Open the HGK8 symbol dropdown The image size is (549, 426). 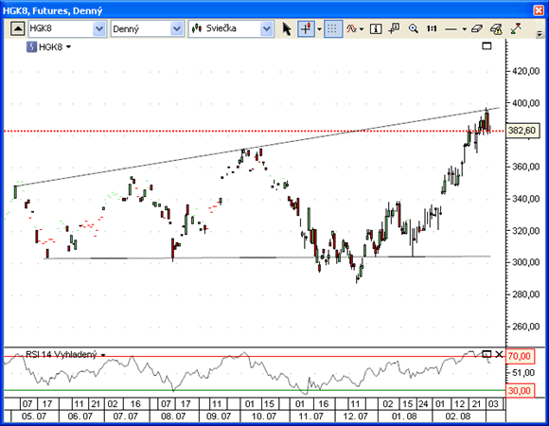(x=99, y=28)
